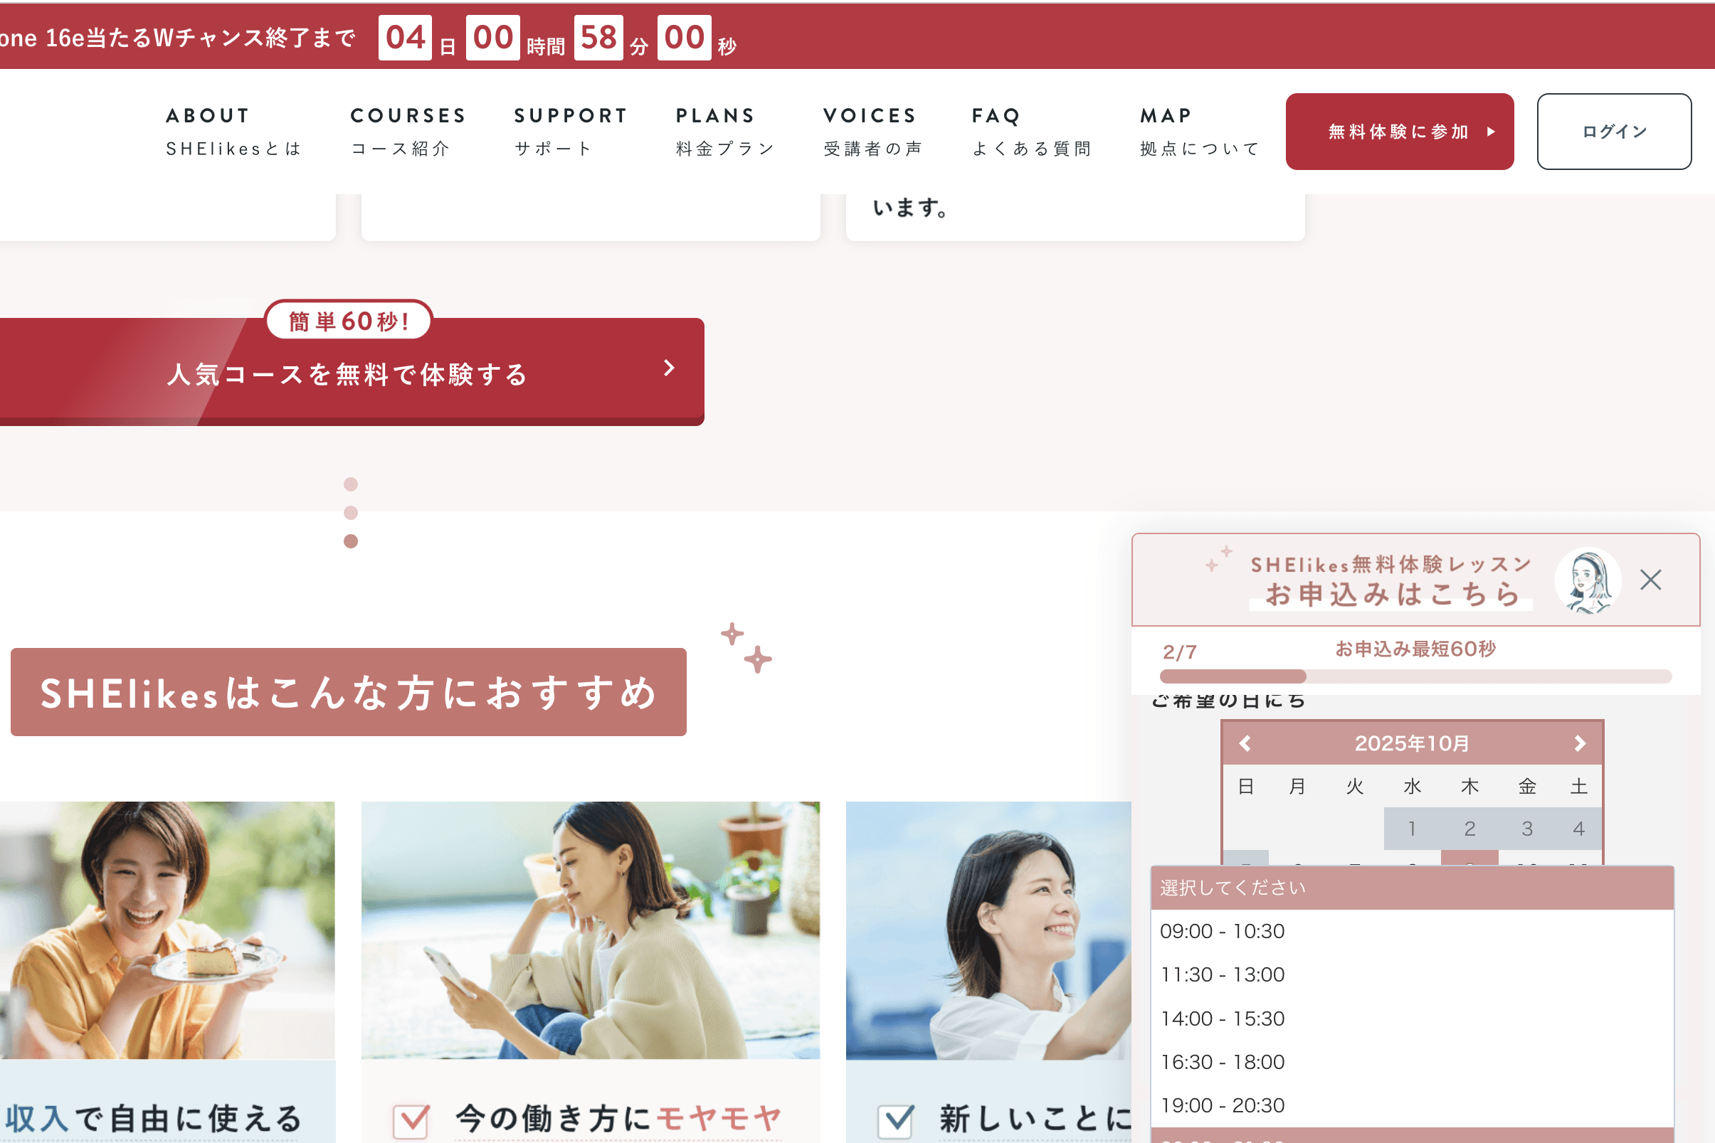Open the COURSES コース紹介 menu
Screen dimensions: 1715x1143
coord(408,131)
